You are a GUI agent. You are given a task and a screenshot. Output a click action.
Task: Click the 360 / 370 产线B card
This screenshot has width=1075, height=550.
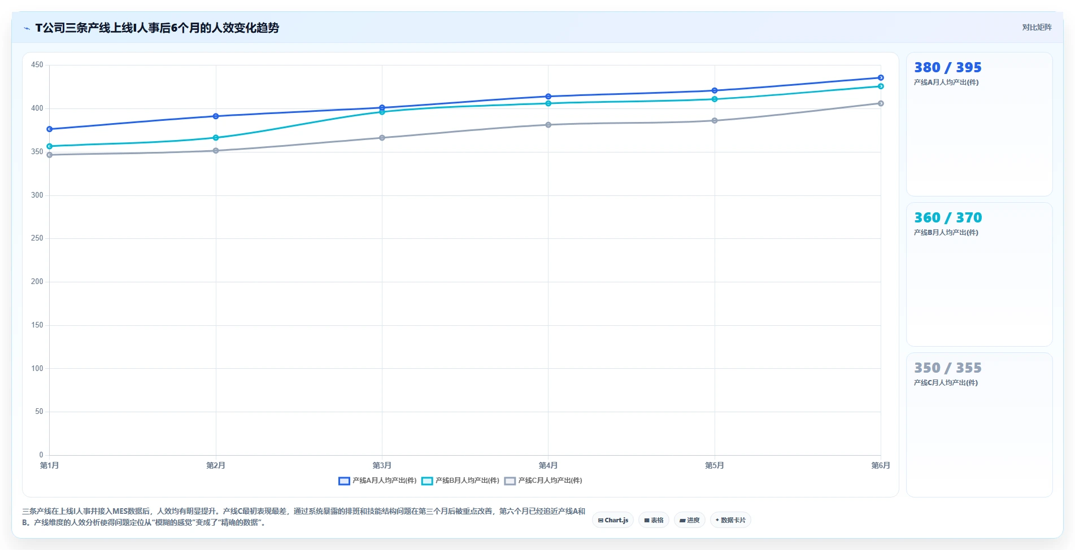coord(979,274)
